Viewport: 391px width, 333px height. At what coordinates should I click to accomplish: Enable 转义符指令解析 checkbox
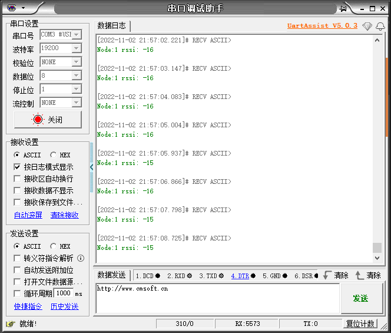(x=17, y=258)
